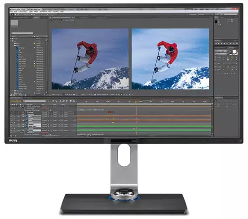Open the Effect menu
The width and height of the screenshot is (248, 219).
pyautogui.click(x=36, y=12)
